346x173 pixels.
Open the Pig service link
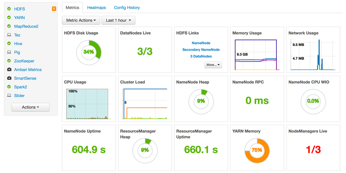pos(17,52)
